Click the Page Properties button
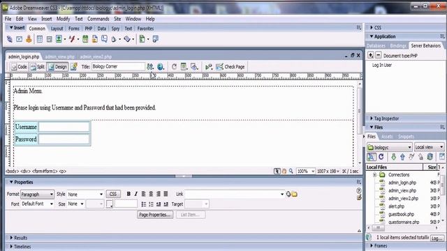The height and width of the screenshot is (251, 447). point(155,215)
